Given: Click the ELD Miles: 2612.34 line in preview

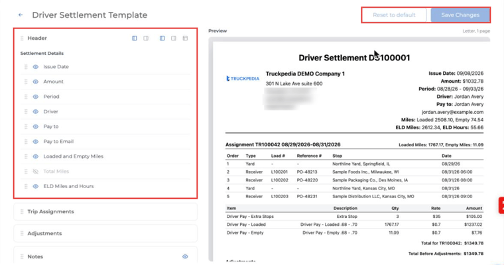Looking at the screenshot, I should tap(440, 127).
